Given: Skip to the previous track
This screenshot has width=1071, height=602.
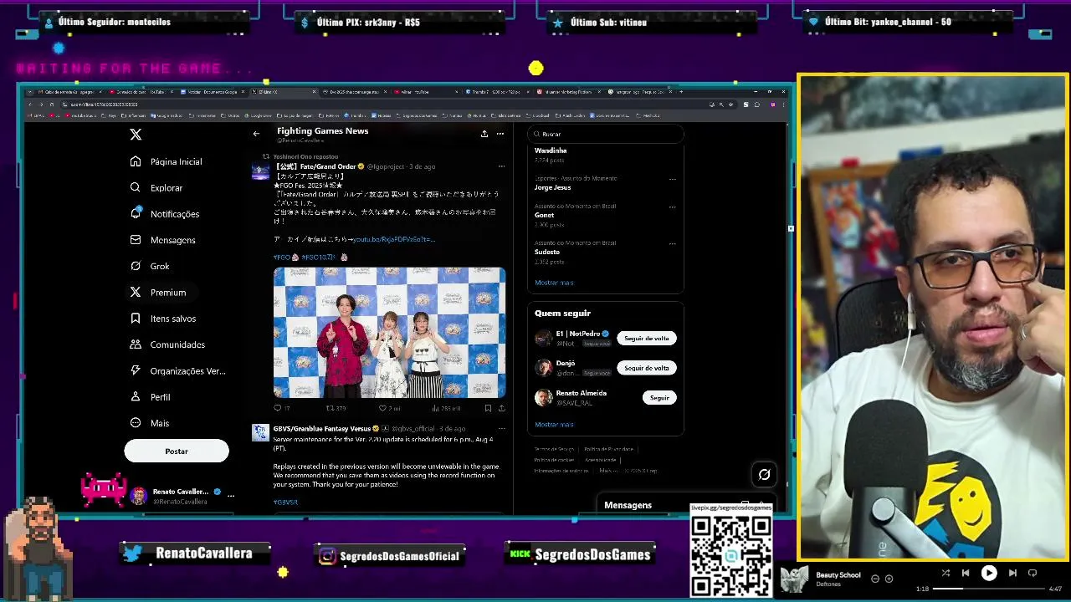Looking at the screenshot, I should click(x=966, y=573).
